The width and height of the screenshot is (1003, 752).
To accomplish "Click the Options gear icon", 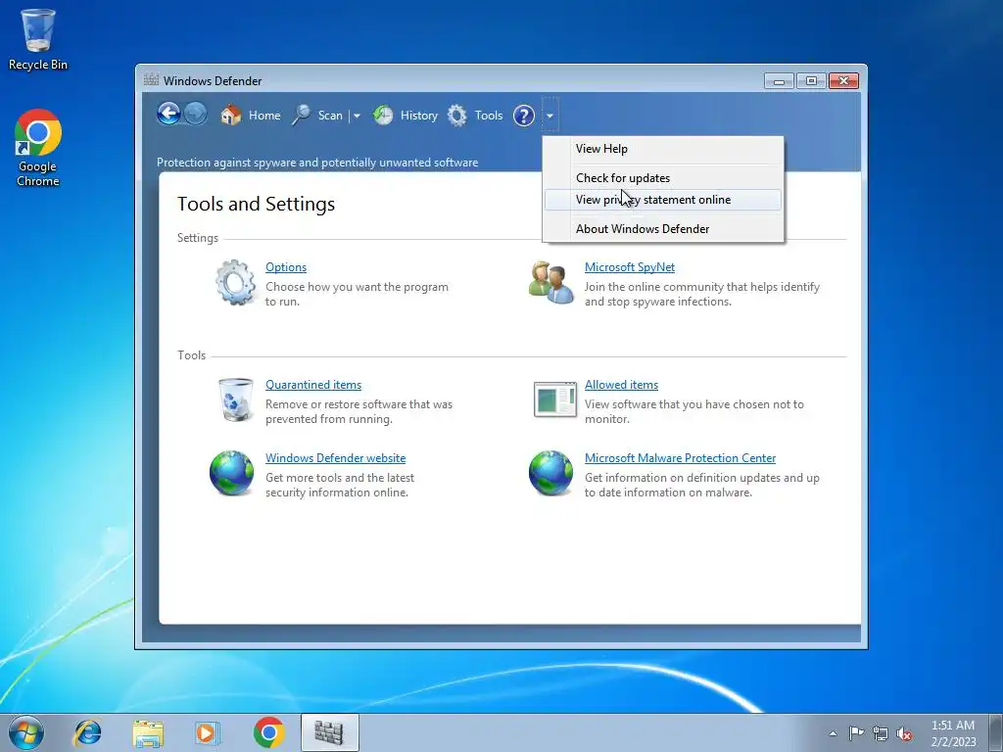I will click(x=236, y=282).
